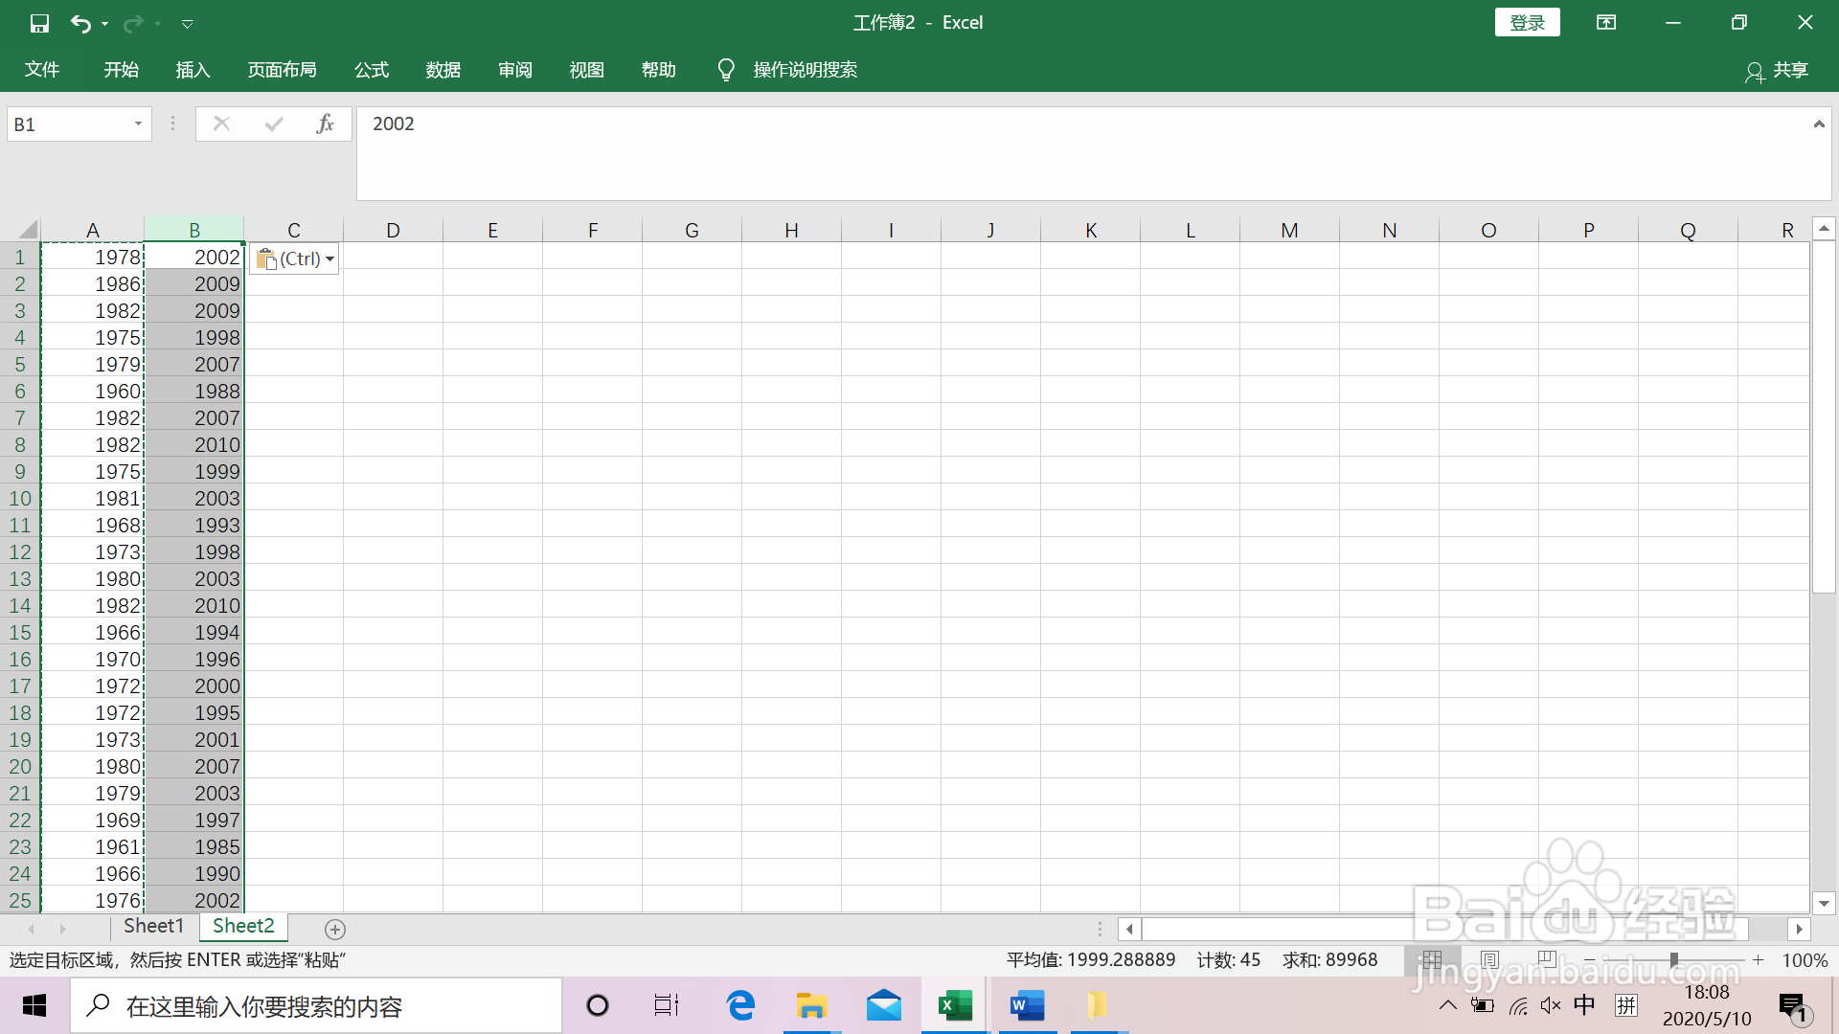The width and height of the screenshot is (1839, 1034).
Task: Open the ribbon display options icon
Action: (1606, 23)
